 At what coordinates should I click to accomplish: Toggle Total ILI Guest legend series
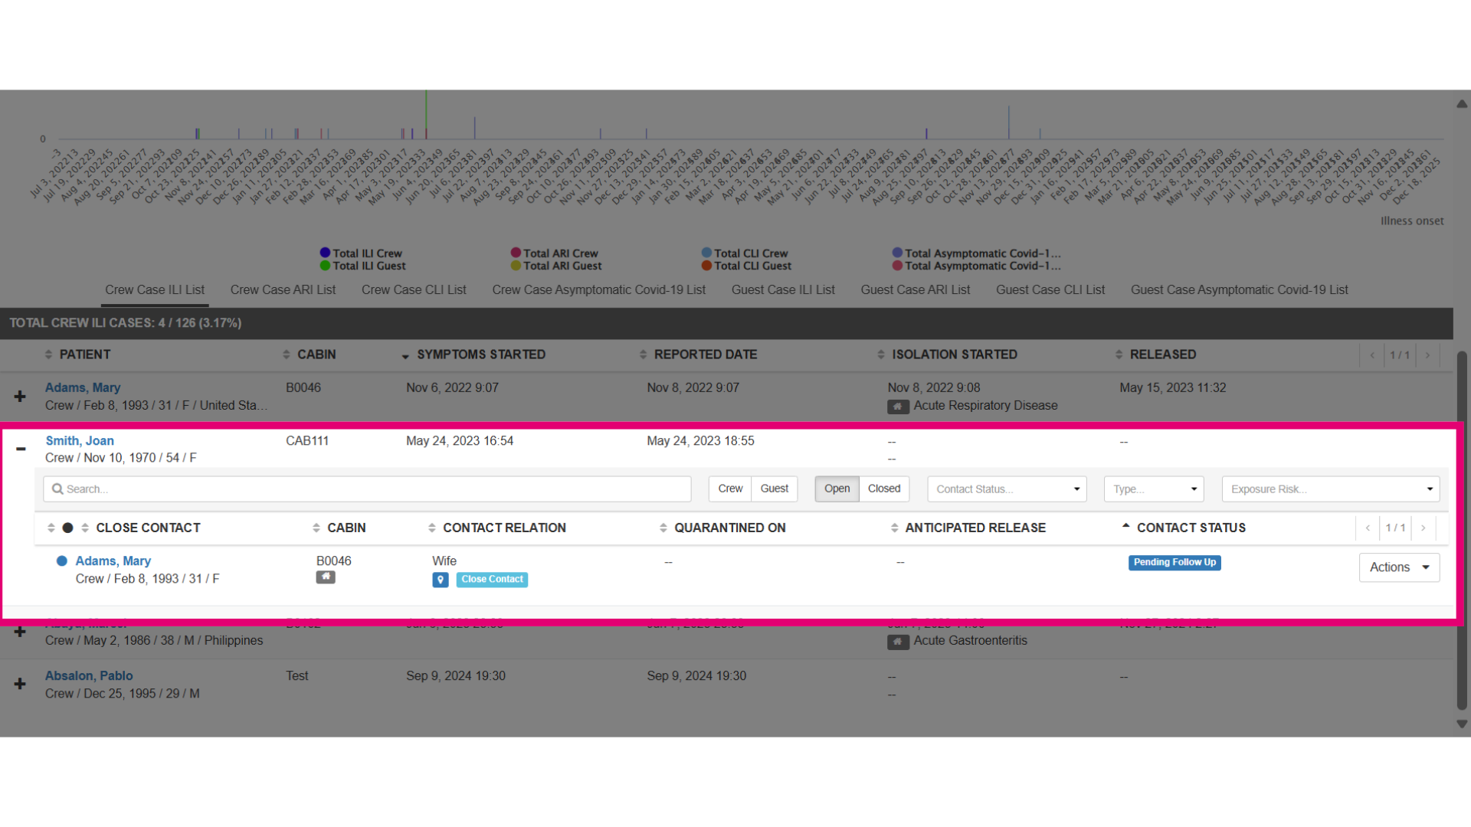point(363,266)
